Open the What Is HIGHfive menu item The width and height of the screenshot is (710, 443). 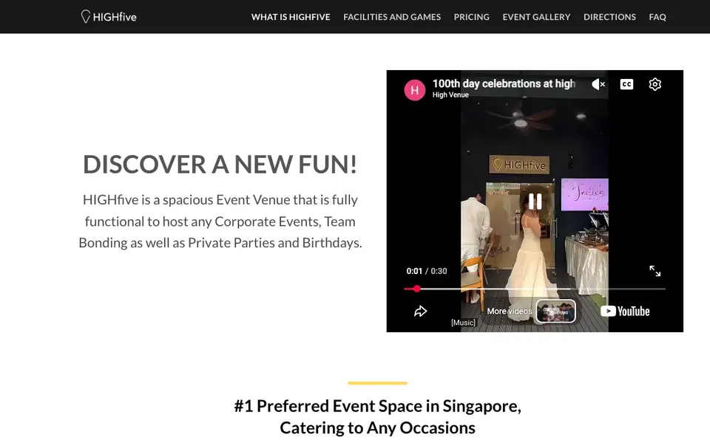pyautogui.click(x=291, y=17)
